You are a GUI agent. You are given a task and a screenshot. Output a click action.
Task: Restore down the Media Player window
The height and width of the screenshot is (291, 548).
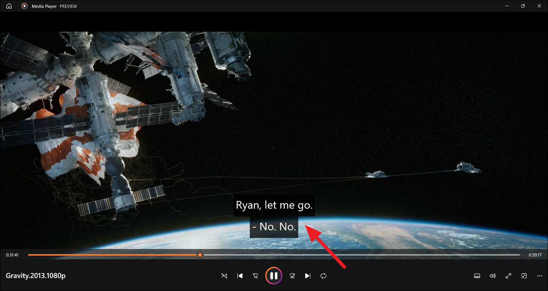(523, 6)
